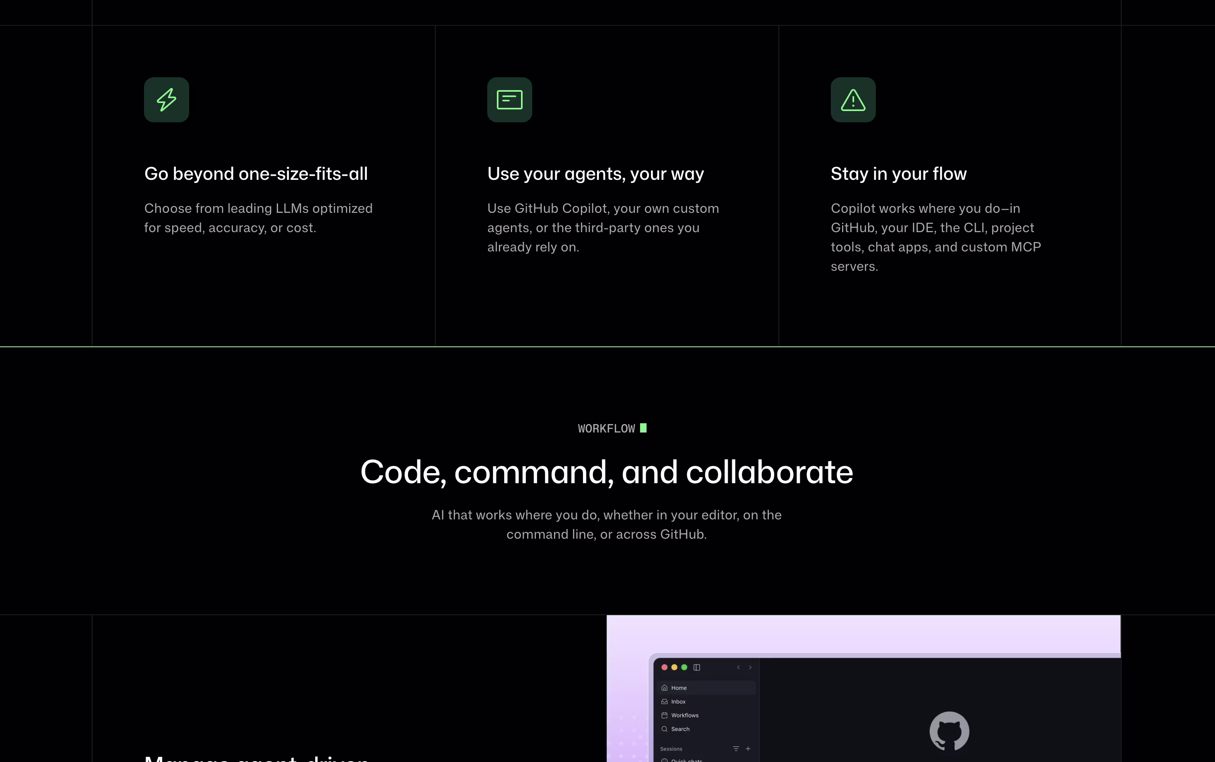Open Workflows in the mockup sidebar
This screenshot has width=1215, height=762.
(706, 715)
